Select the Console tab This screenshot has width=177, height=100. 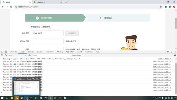tap(22, 52)
